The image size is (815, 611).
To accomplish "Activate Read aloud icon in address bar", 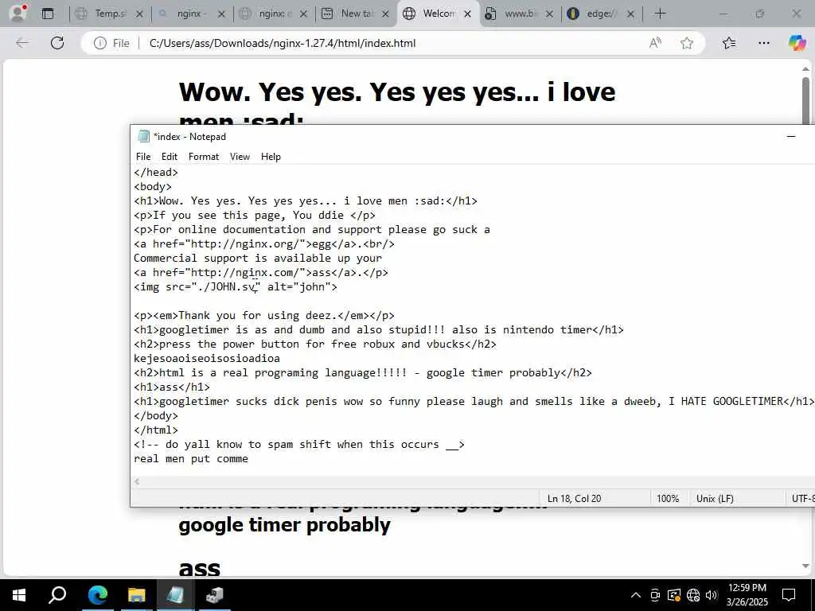I will pos(655,43).
